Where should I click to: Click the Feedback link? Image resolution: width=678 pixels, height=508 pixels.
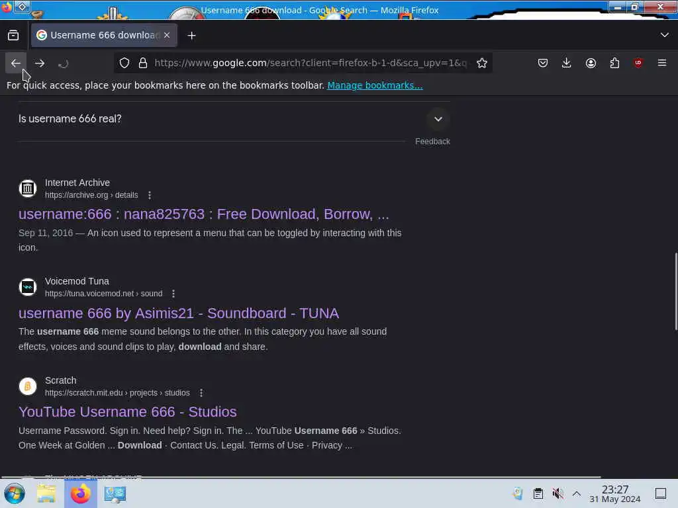432,142
